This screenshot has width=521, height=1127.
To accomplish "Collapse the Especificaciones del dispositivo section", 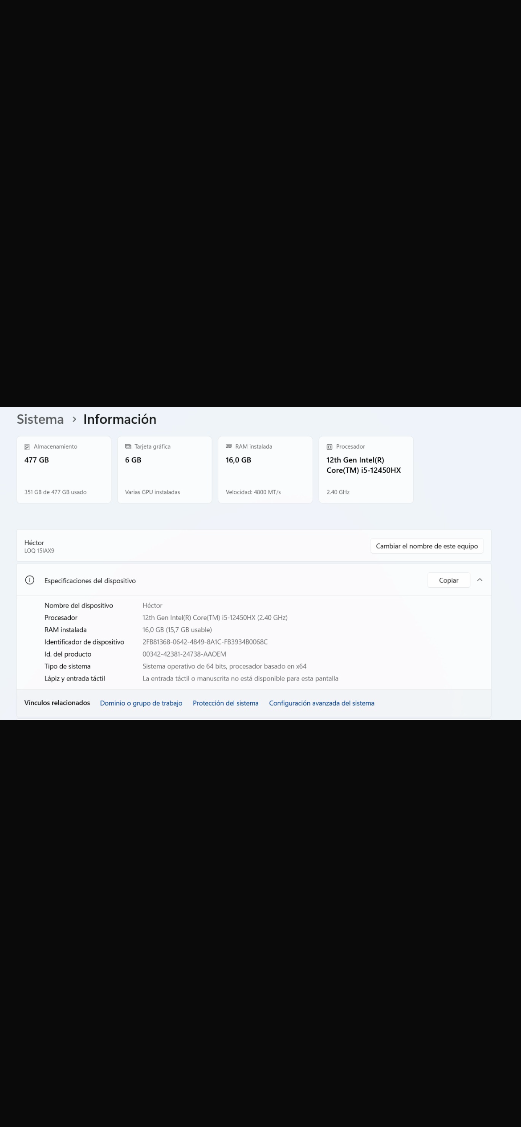I will 480,580.
